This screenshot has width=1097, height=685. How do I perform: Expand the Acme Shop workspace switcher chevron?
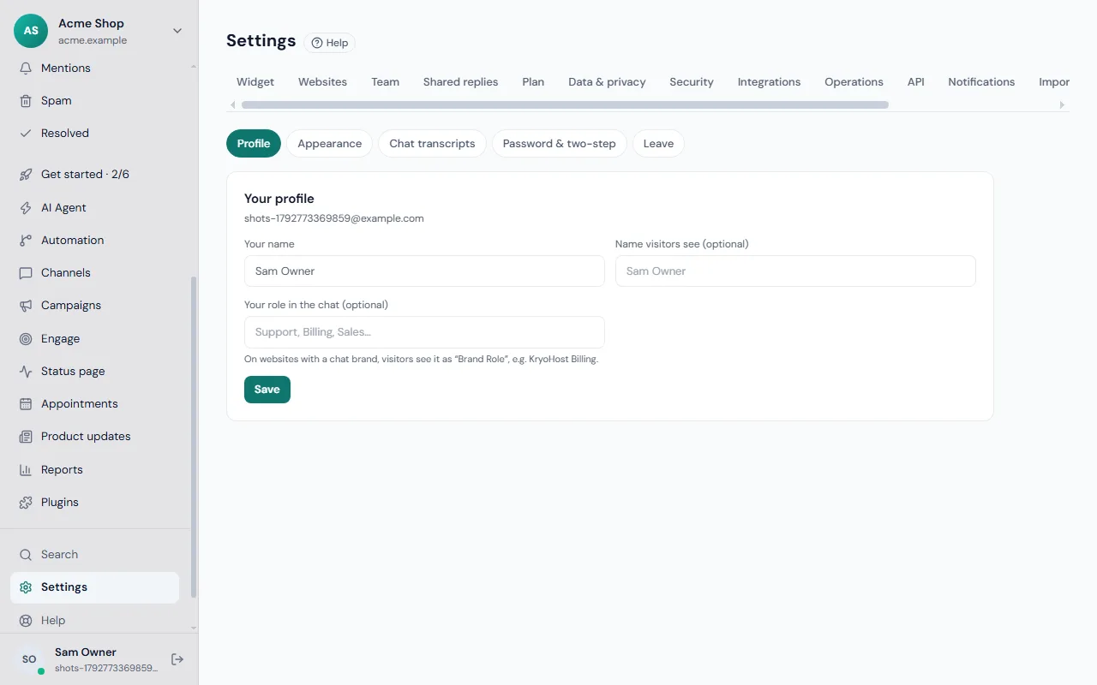[x=177, y=31]
